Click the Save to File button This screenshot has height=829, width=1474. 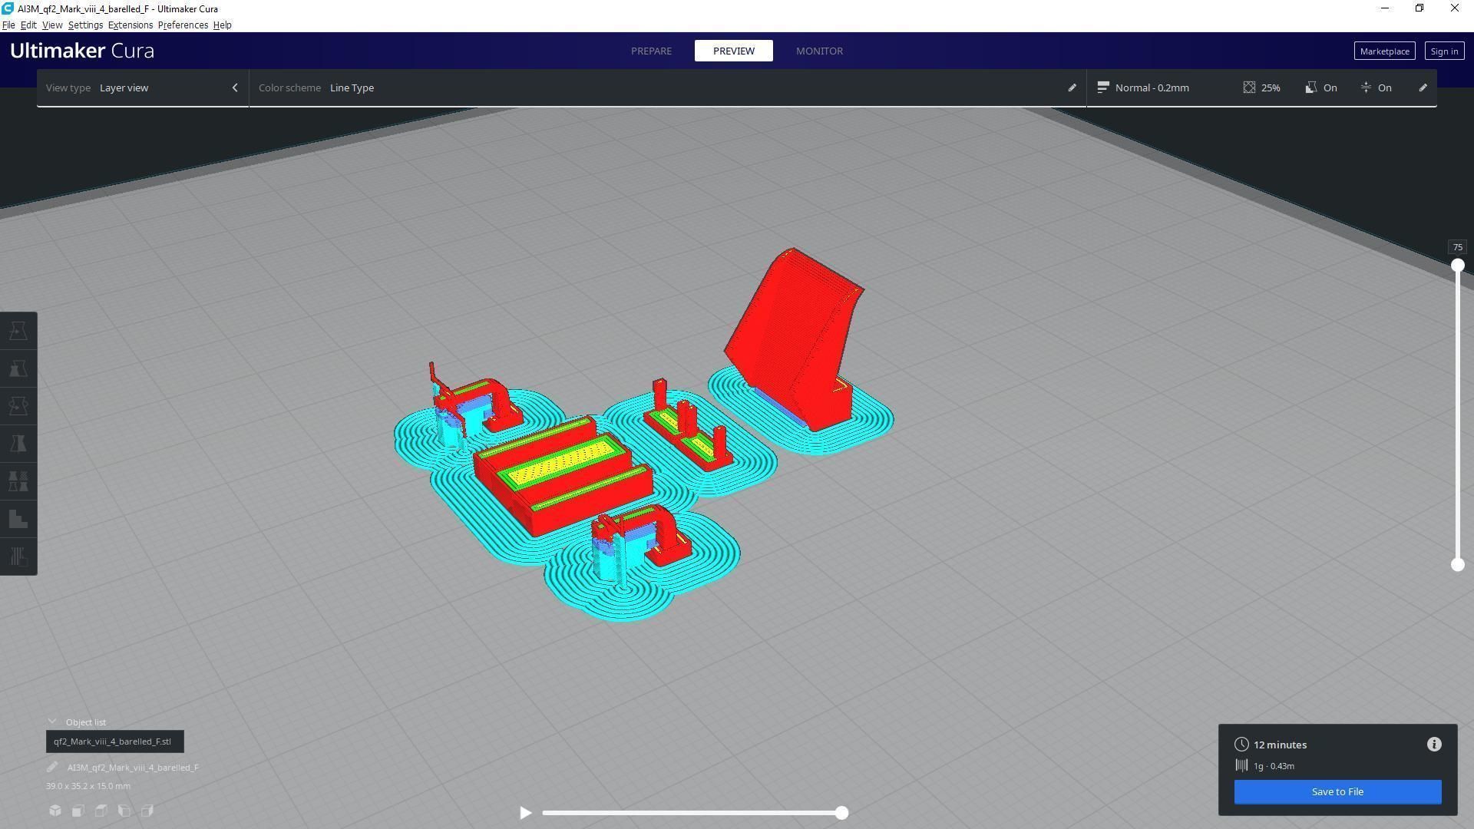tap(1337, 791)
